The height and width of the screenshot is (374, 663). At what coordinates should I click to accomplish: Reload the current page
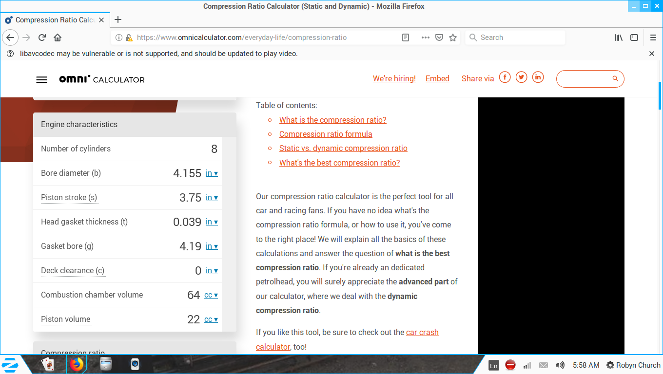(42, 37)
